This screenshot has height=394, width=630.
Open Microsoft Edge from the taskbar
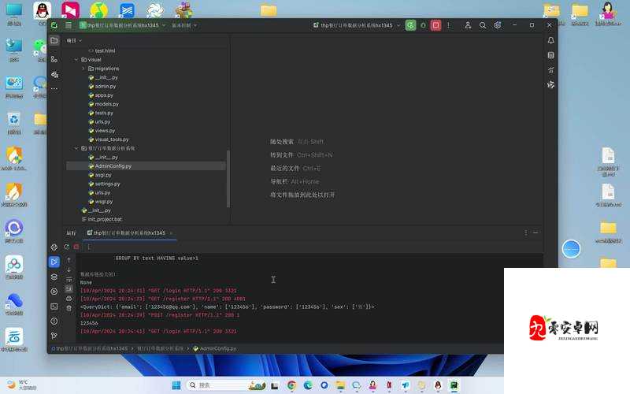pos(308,385)
